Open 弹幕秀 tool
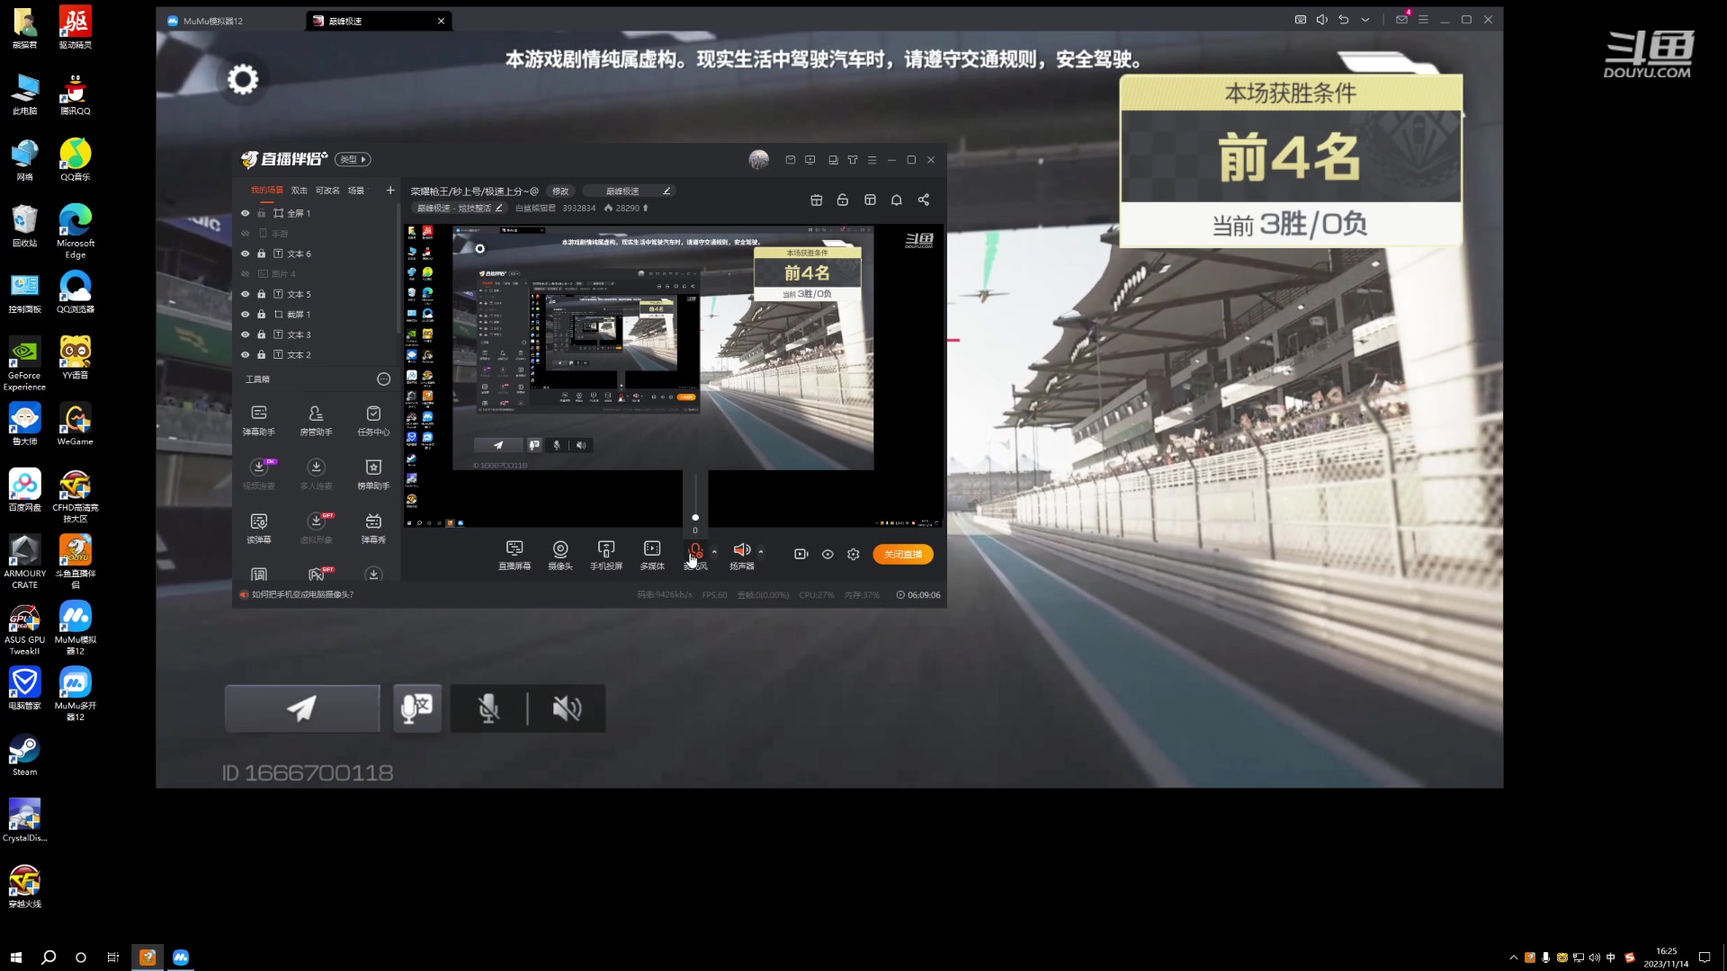1727x971 pixels. coord(373,528)
